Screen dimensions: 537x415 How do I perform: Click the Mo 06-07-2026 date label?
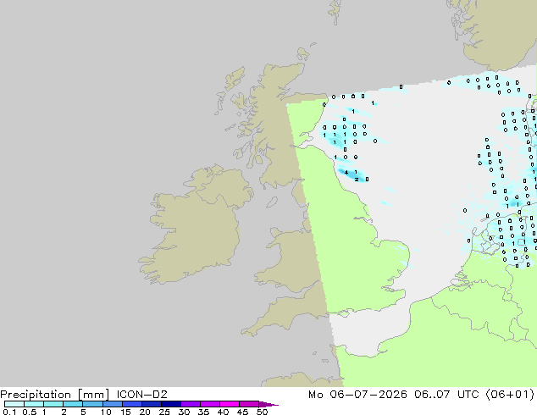[x=357, y=395]
